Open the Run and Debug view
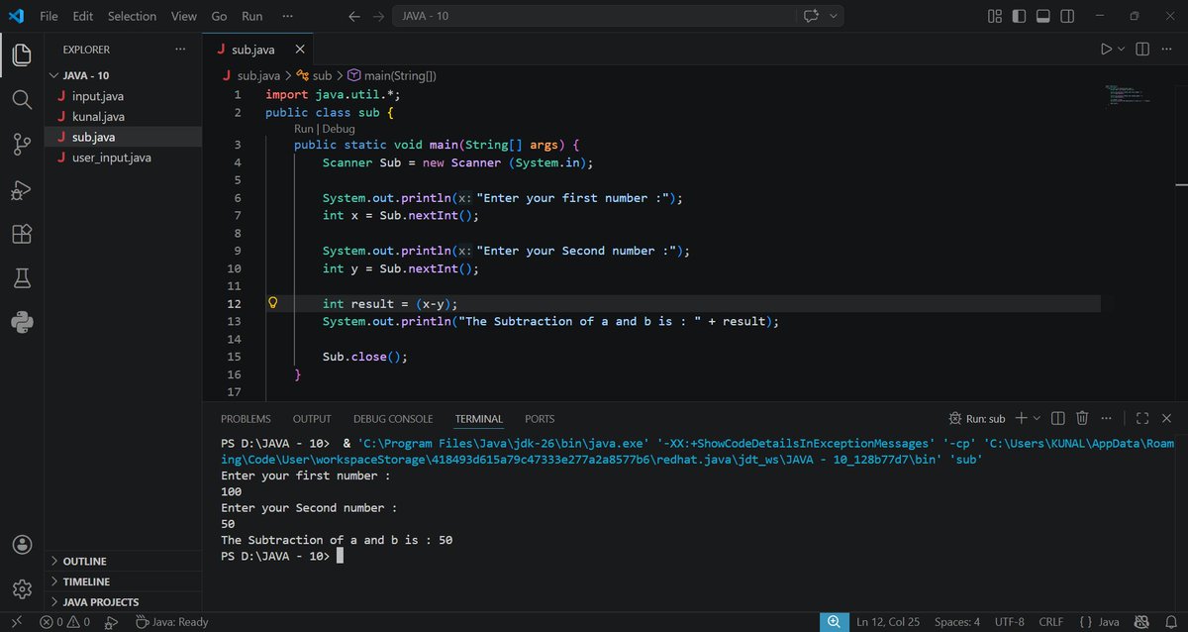Screen dimensions: 1188x632 [22, 189]
